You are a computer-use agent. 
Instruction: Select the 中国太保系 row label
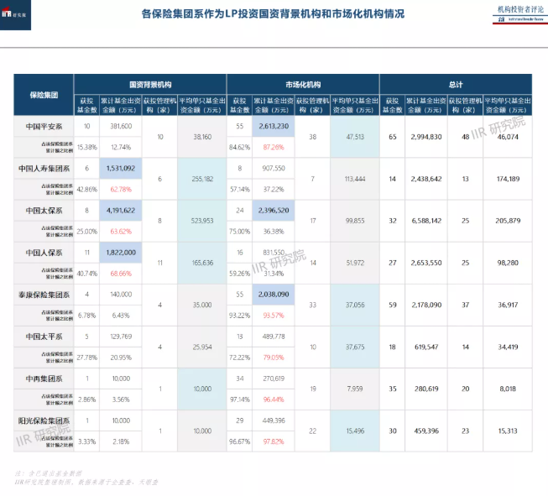point(44,211)
